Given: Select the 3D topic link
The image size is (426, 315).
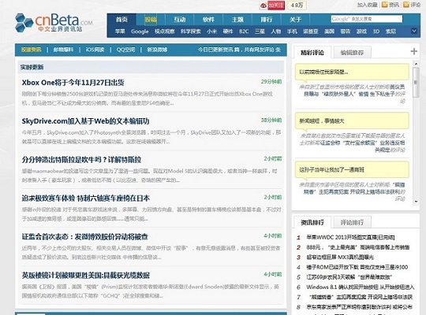Looking at the screenshot, I should [x=376, y=31].
